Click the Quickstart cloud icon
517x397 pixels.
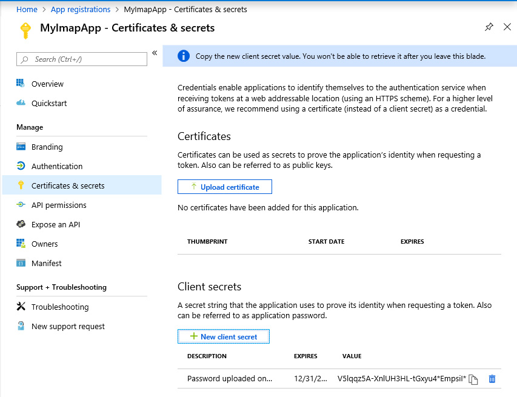coord(21,103)
